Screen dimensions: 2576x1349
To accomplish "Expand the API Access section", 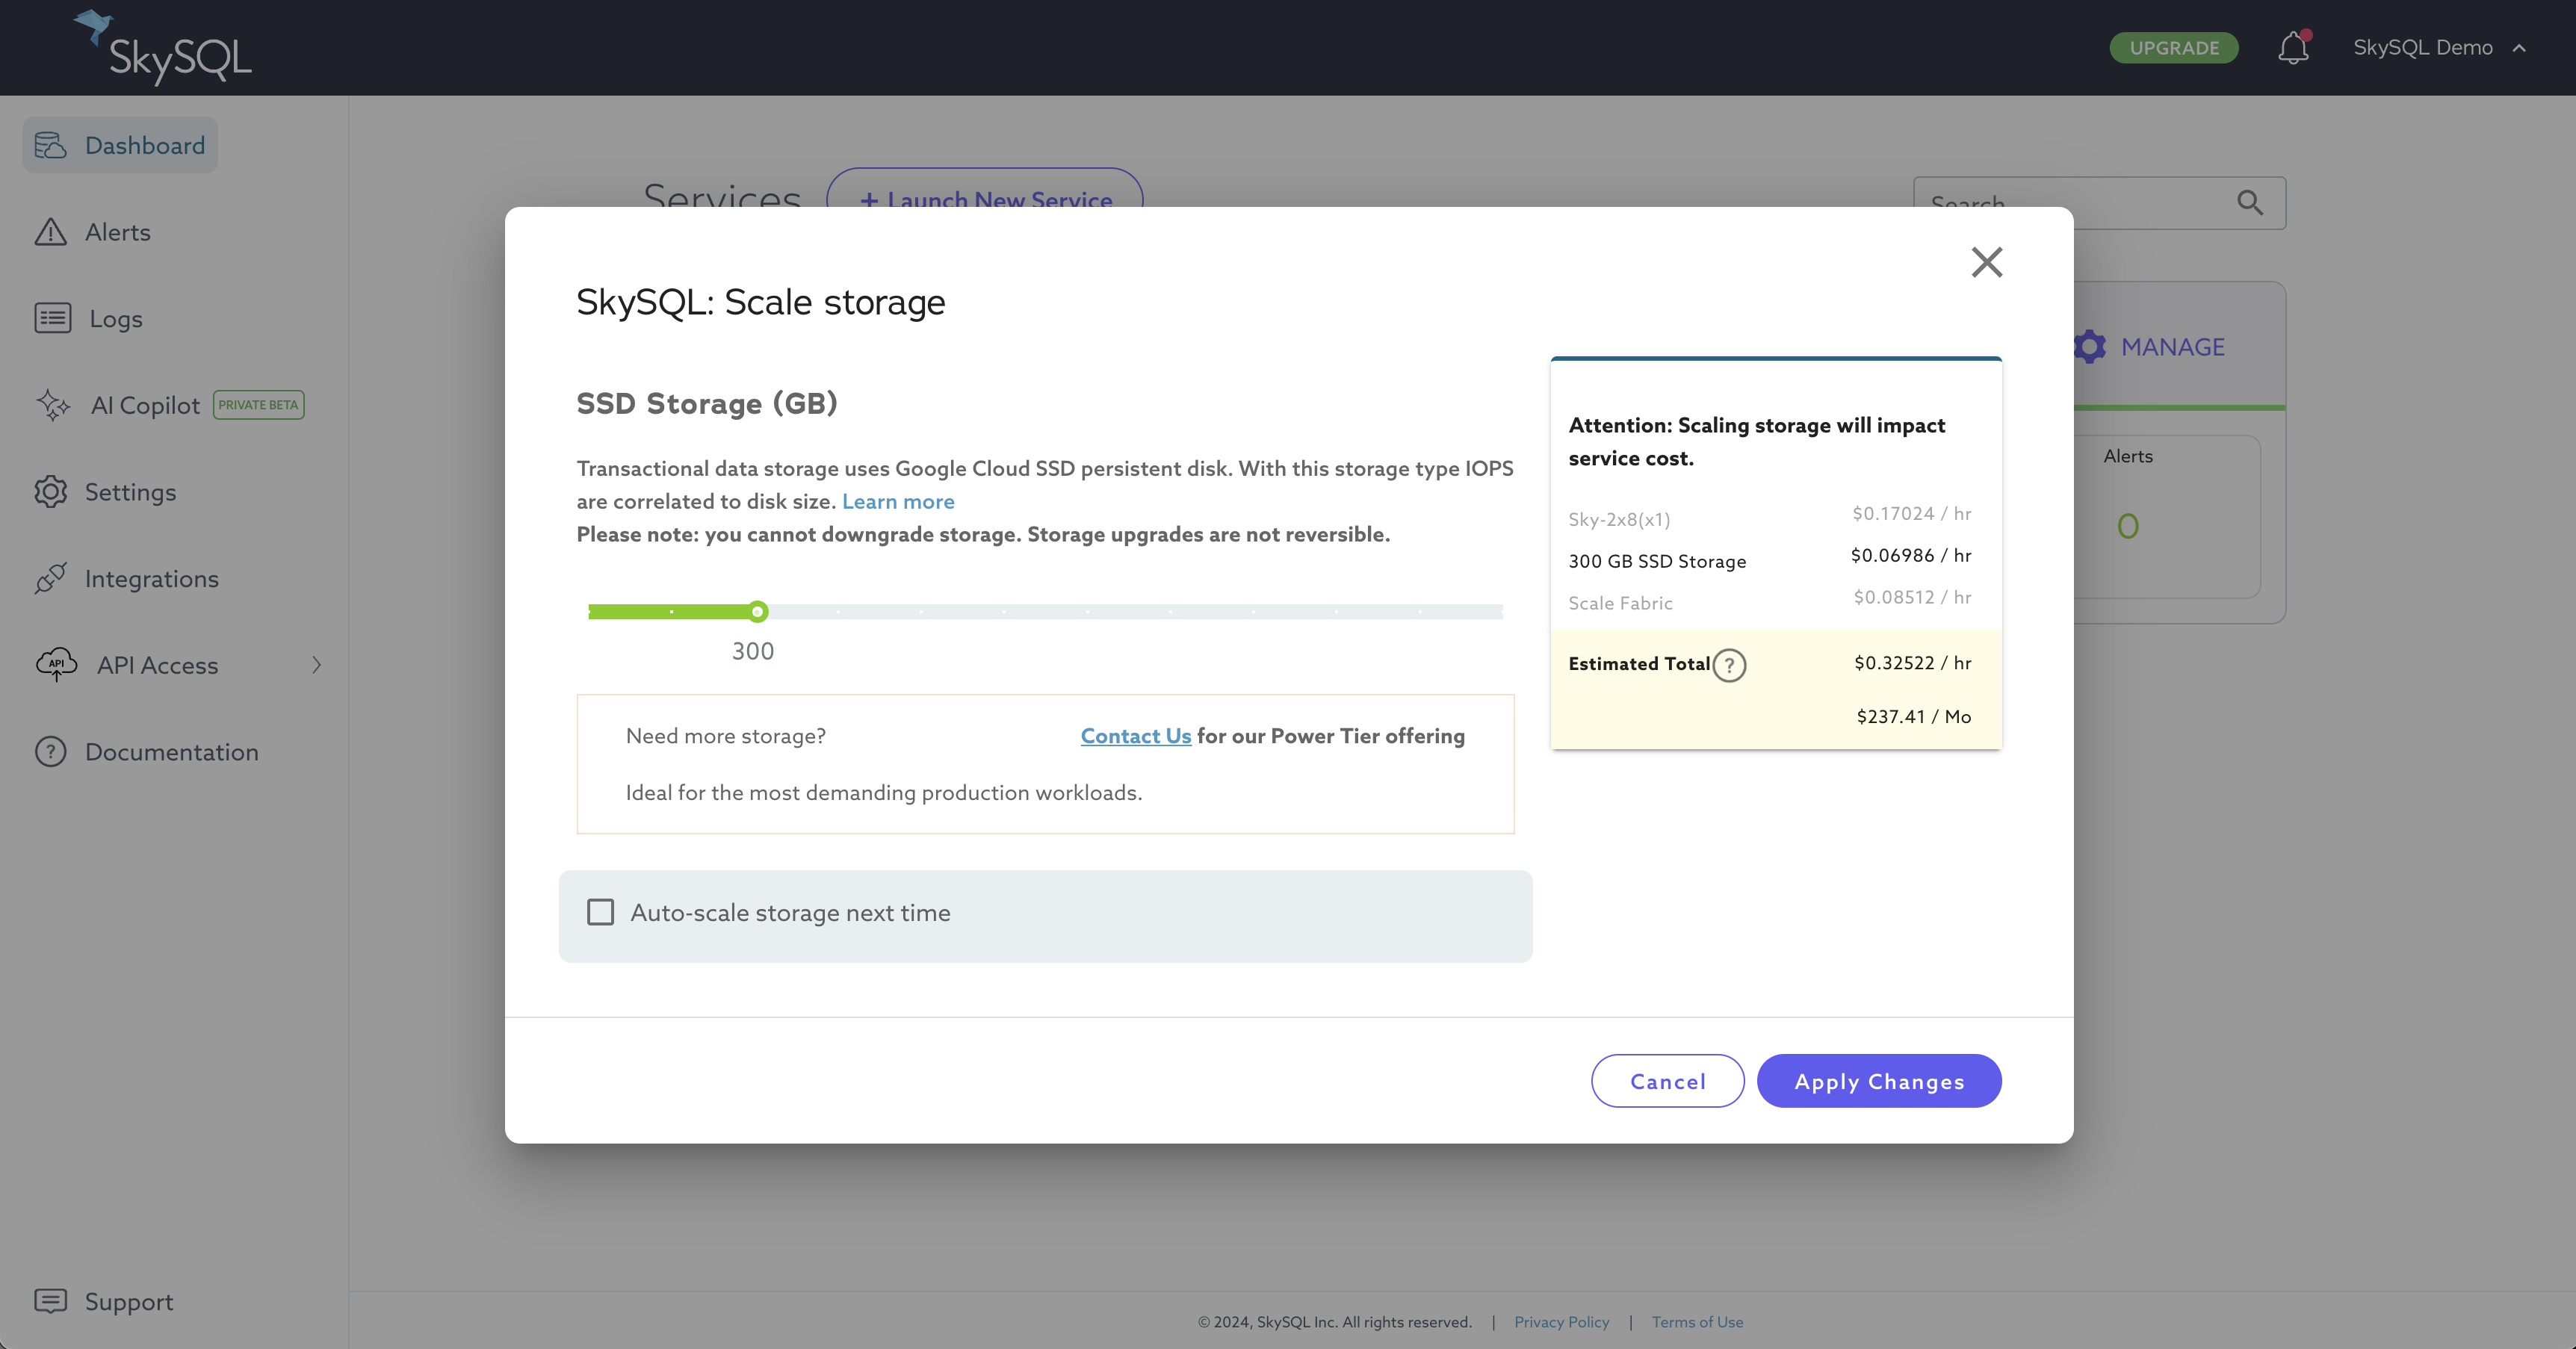I will tap(316, 664).
